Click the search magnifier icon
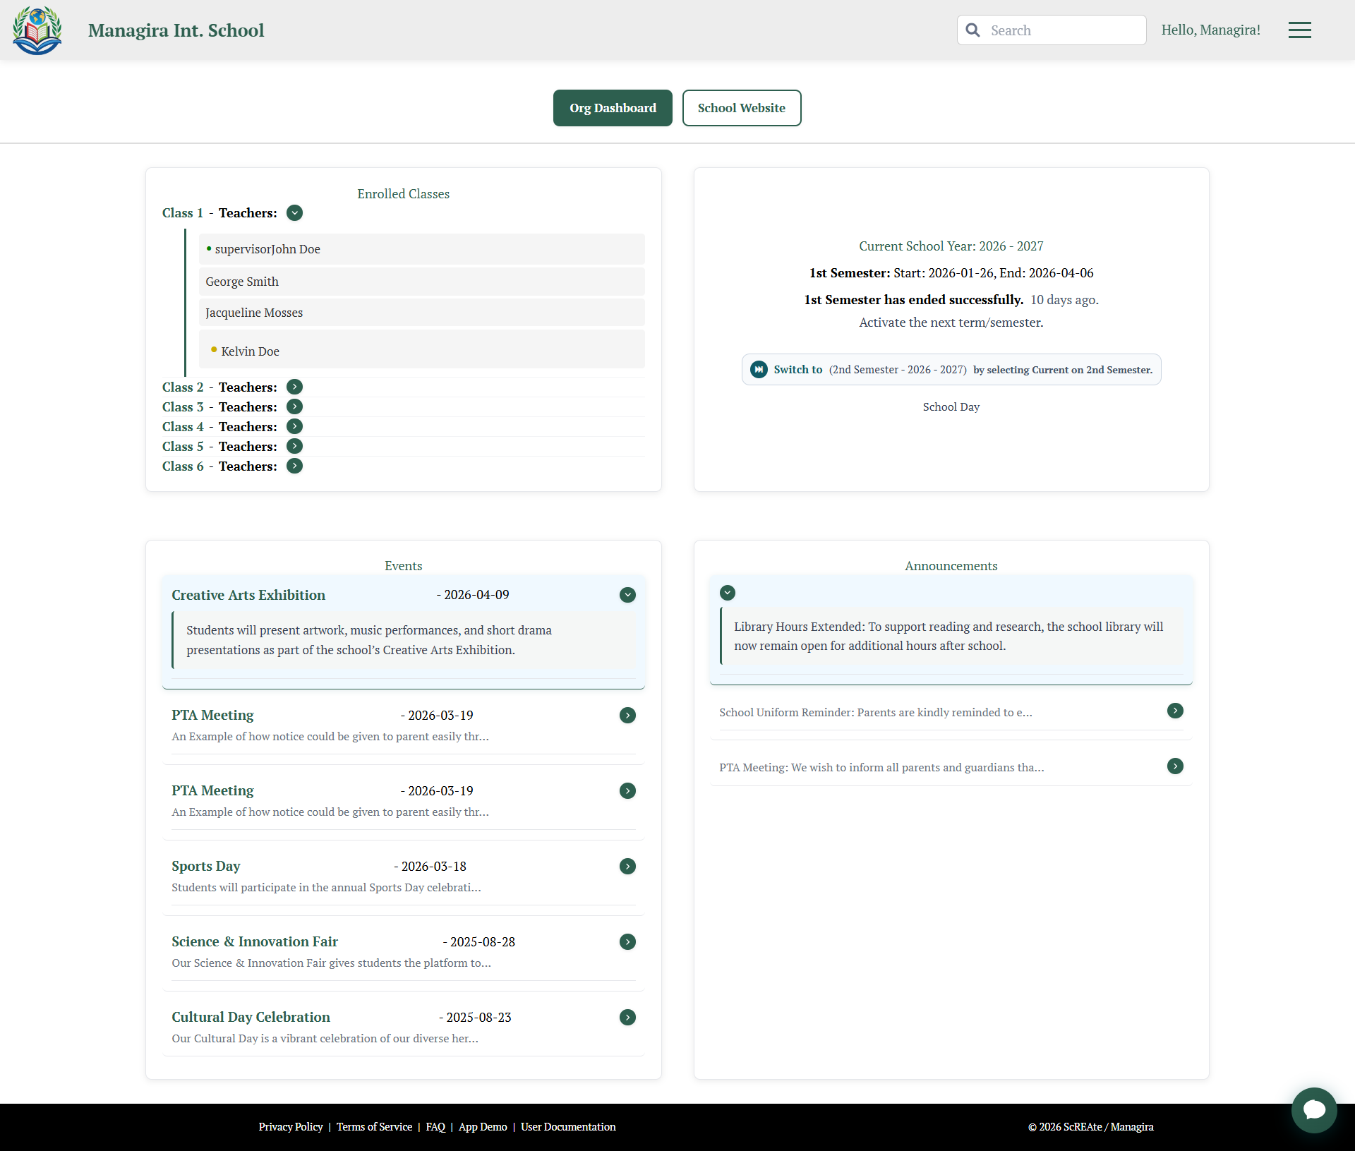The width and height of the screenshot is (1355, 1151). pyautogui.click(x=973, y=30)
